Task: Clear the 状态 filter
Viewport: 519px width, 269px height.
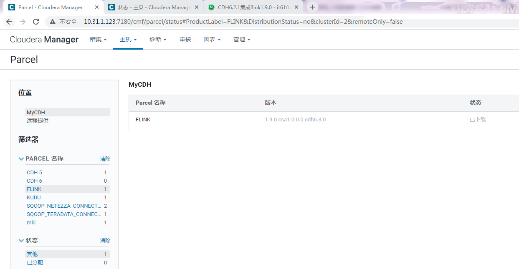Action: coord(105,241)
